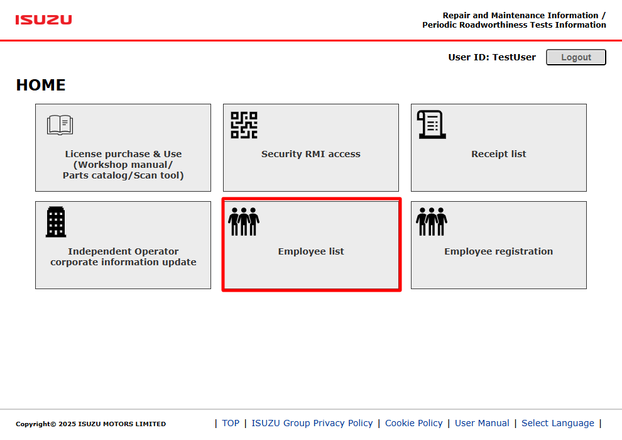Click the QR code icon
The height and width of the screenshot is (440, 622).
pos(244,125)
